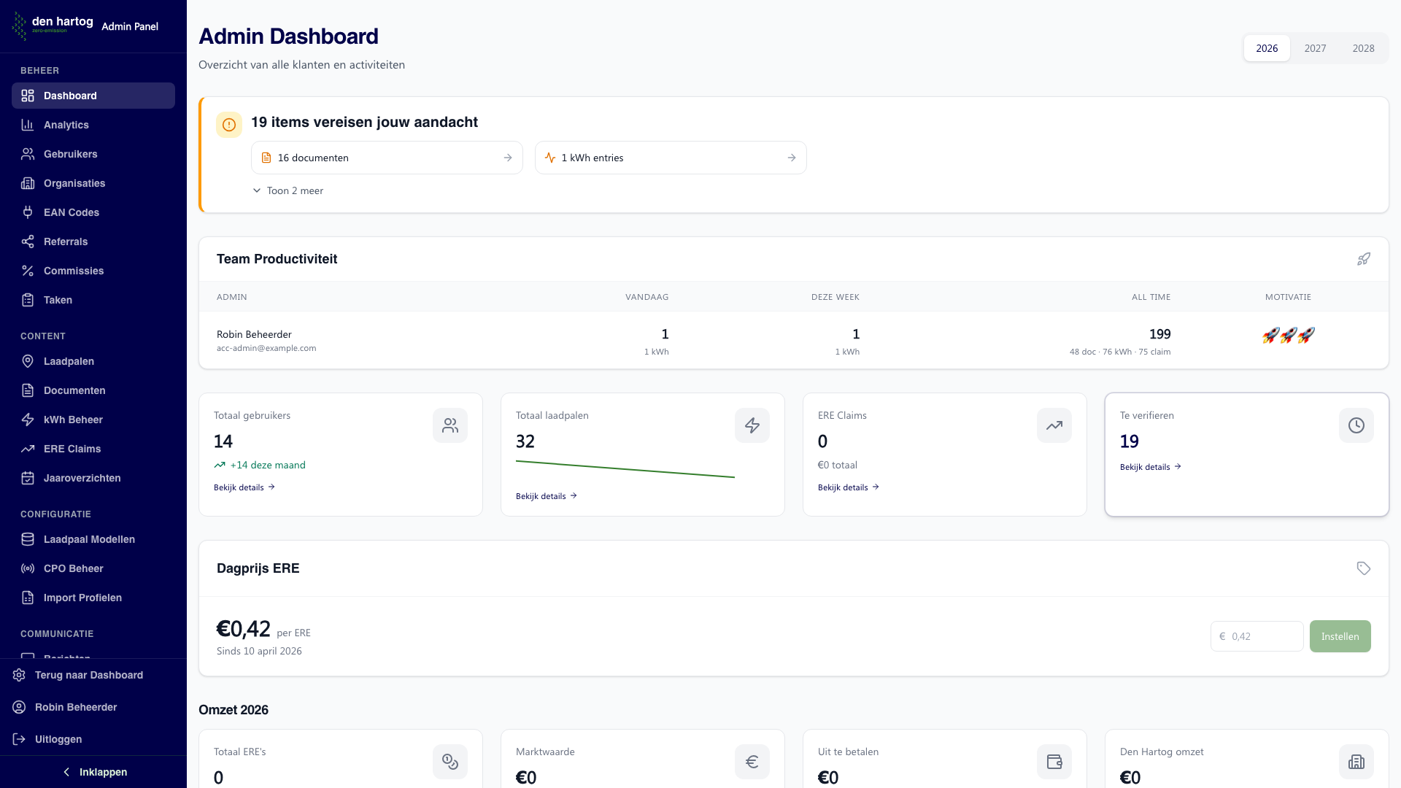Click the wallet icon on Uit te betalen card
1401x788 pixels.
pos(1054,762)
